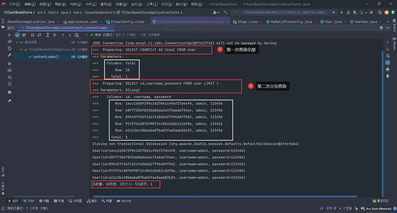Image resolution: width=397 pixels, height=213 pixels.
Task: Select the contextLoads() test row
Action: coord(51,57)
